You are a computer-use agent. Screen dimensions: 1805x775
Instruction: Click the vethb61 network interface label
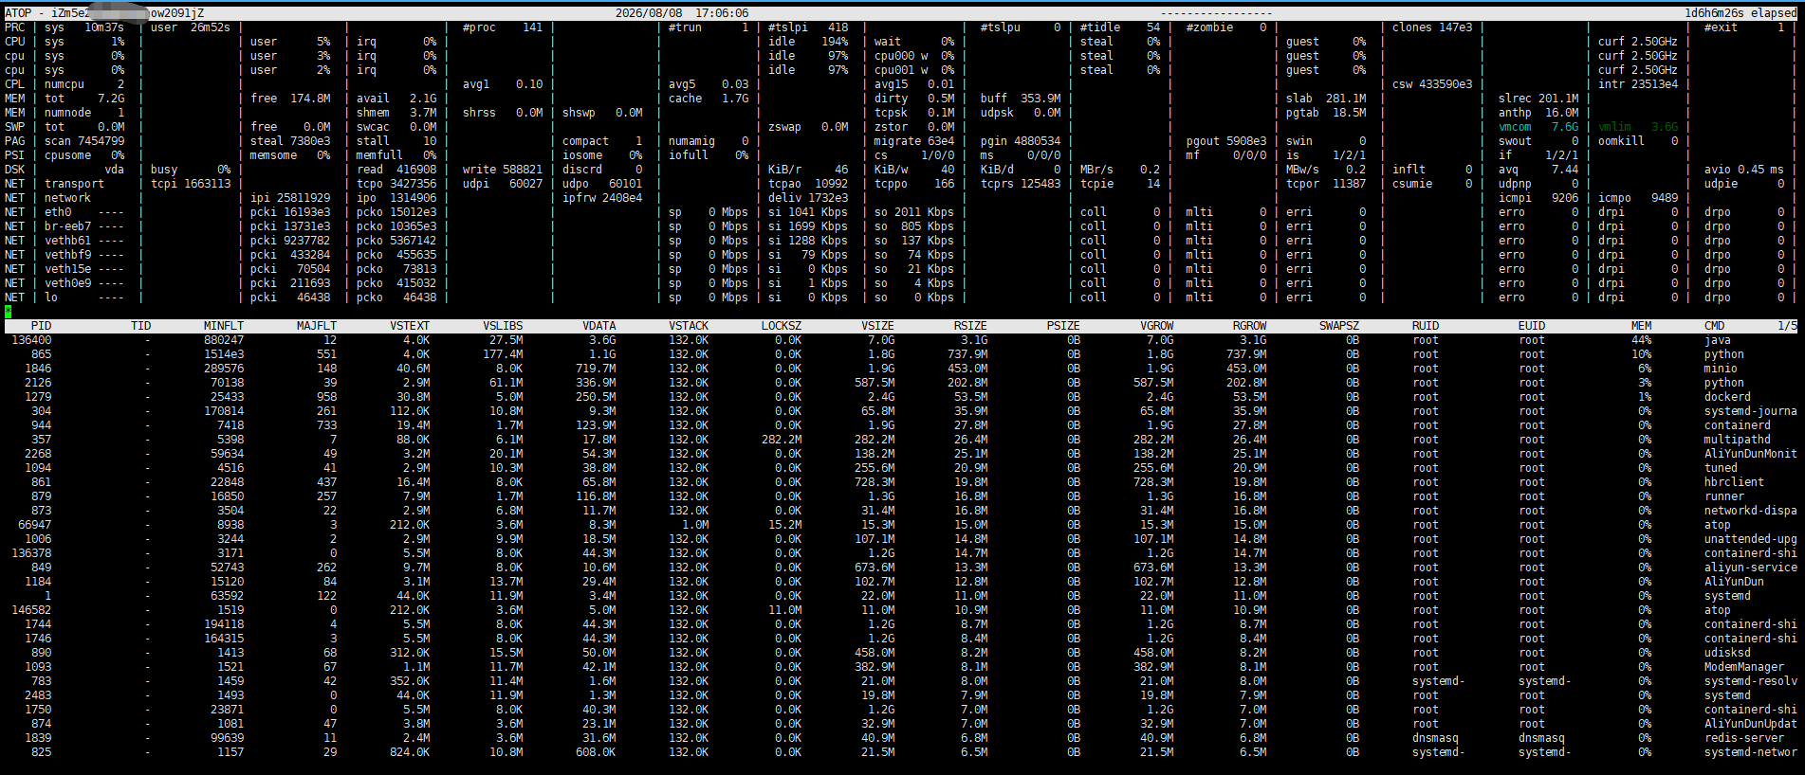coord(67,241)
